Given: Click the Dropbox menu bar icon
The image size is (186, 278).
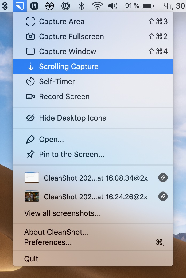Looking at the screenshot, I should (5, 6).
